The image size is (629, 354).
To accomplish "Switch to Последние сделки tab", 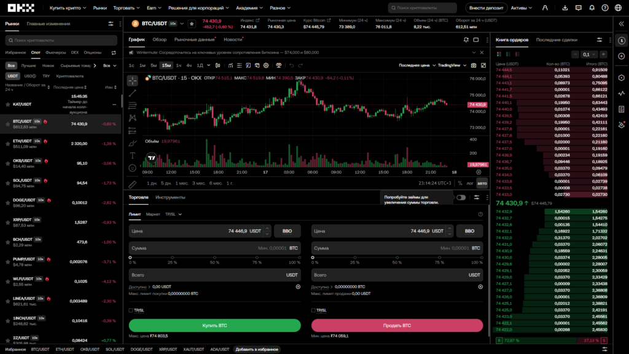I will 557,40.
